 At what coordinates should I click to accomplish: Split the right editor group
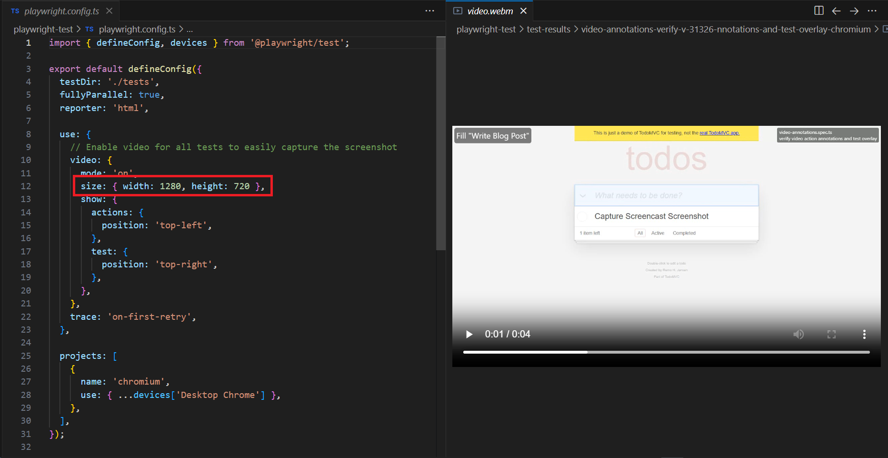click(819, 10)
